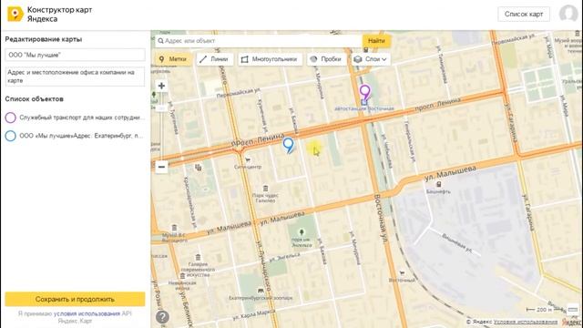This screenshot has width=583, height=328.
Task: Click the Yandex Map Constructor logo
Action: point(15,15)
